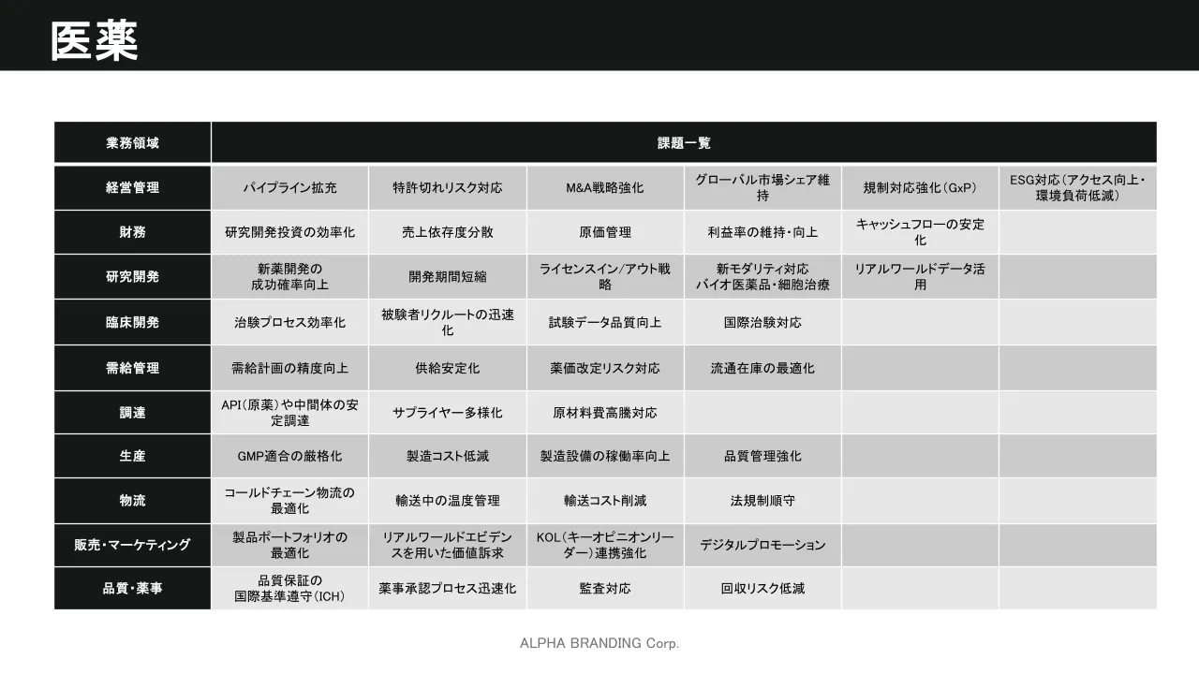Click the 生産 row label
Image resolution: width=1199 pixels, height=674 pixels.
(x=132, y=456)
